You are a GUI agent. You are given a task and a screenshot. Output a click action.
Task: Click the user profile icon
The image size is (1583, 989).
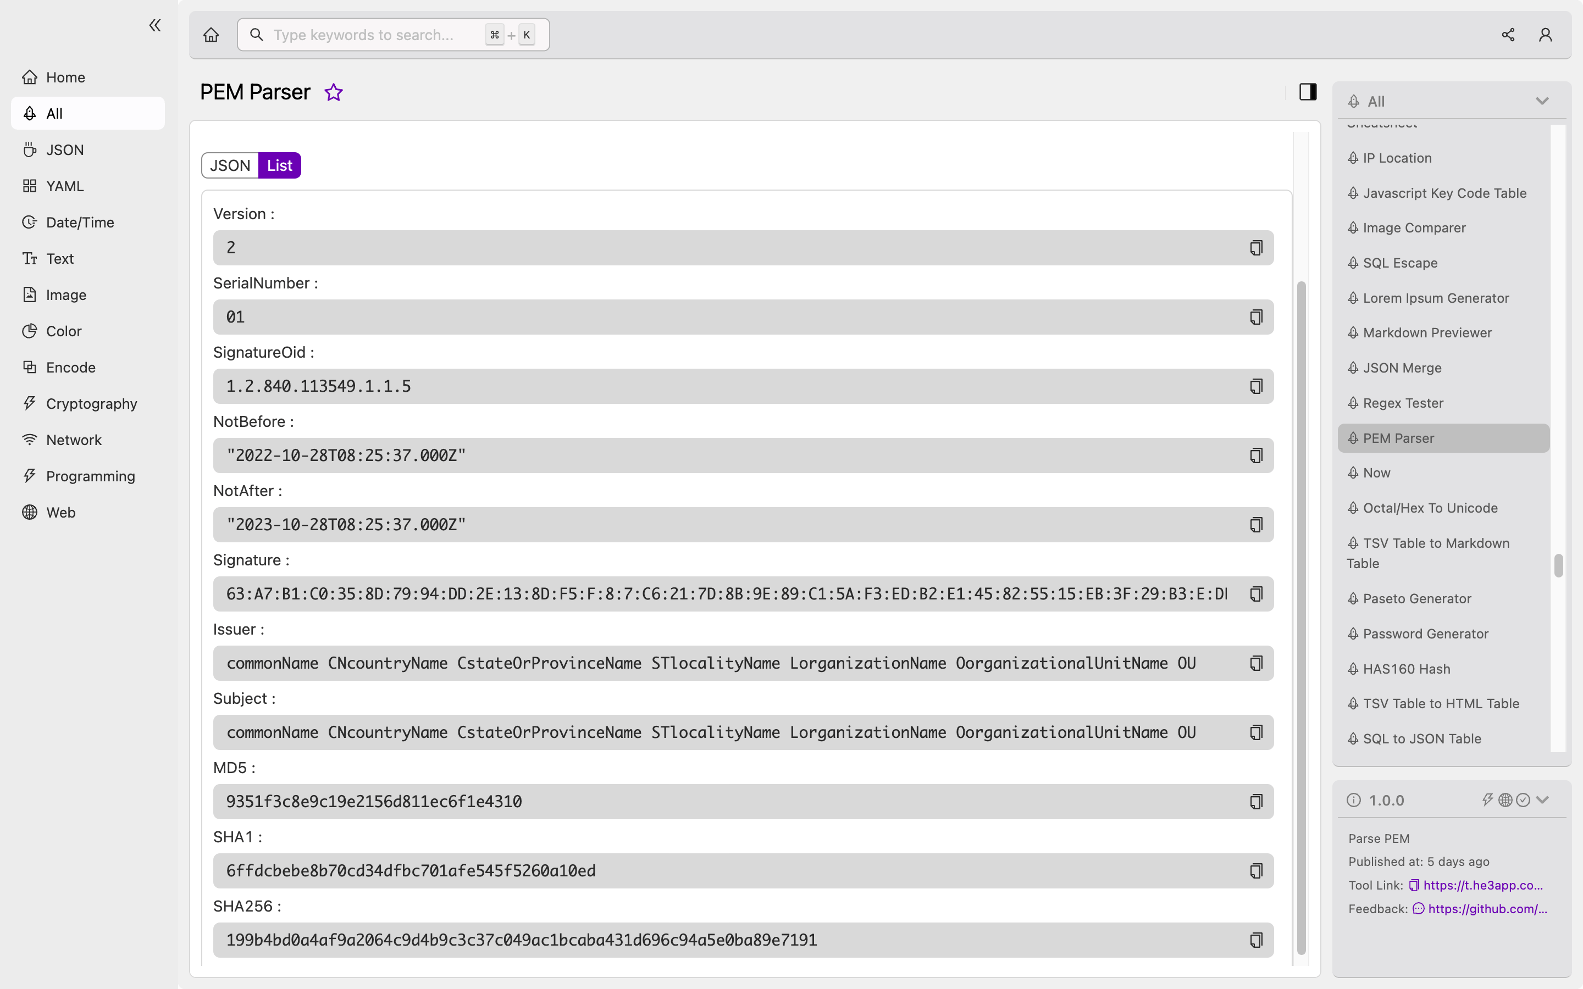(1546, 34)
